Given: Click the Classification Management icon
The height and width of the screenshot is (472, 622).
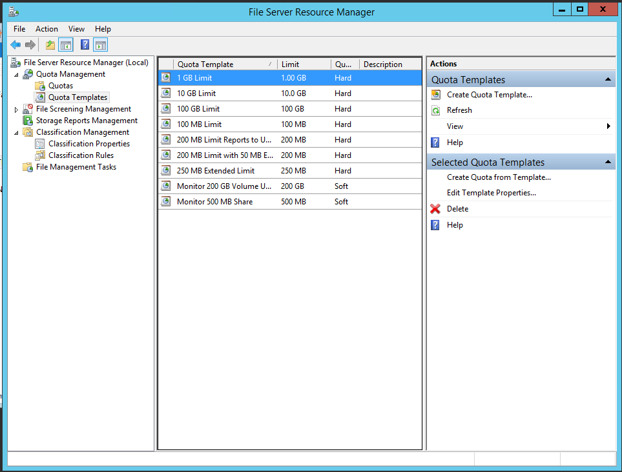Looking at the screenshot, I should click(28, 132).
